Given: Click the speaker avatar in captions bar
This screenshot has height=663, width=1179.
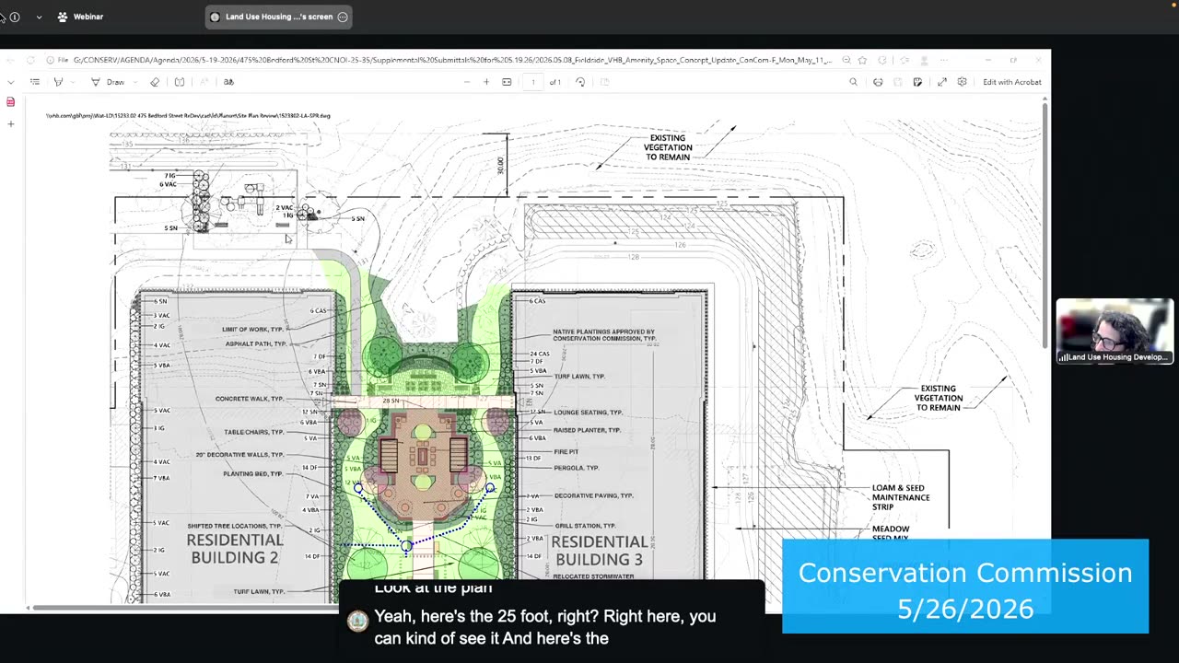Looking at the screenshot, I should pyautogui.click(x=357, y=622).
